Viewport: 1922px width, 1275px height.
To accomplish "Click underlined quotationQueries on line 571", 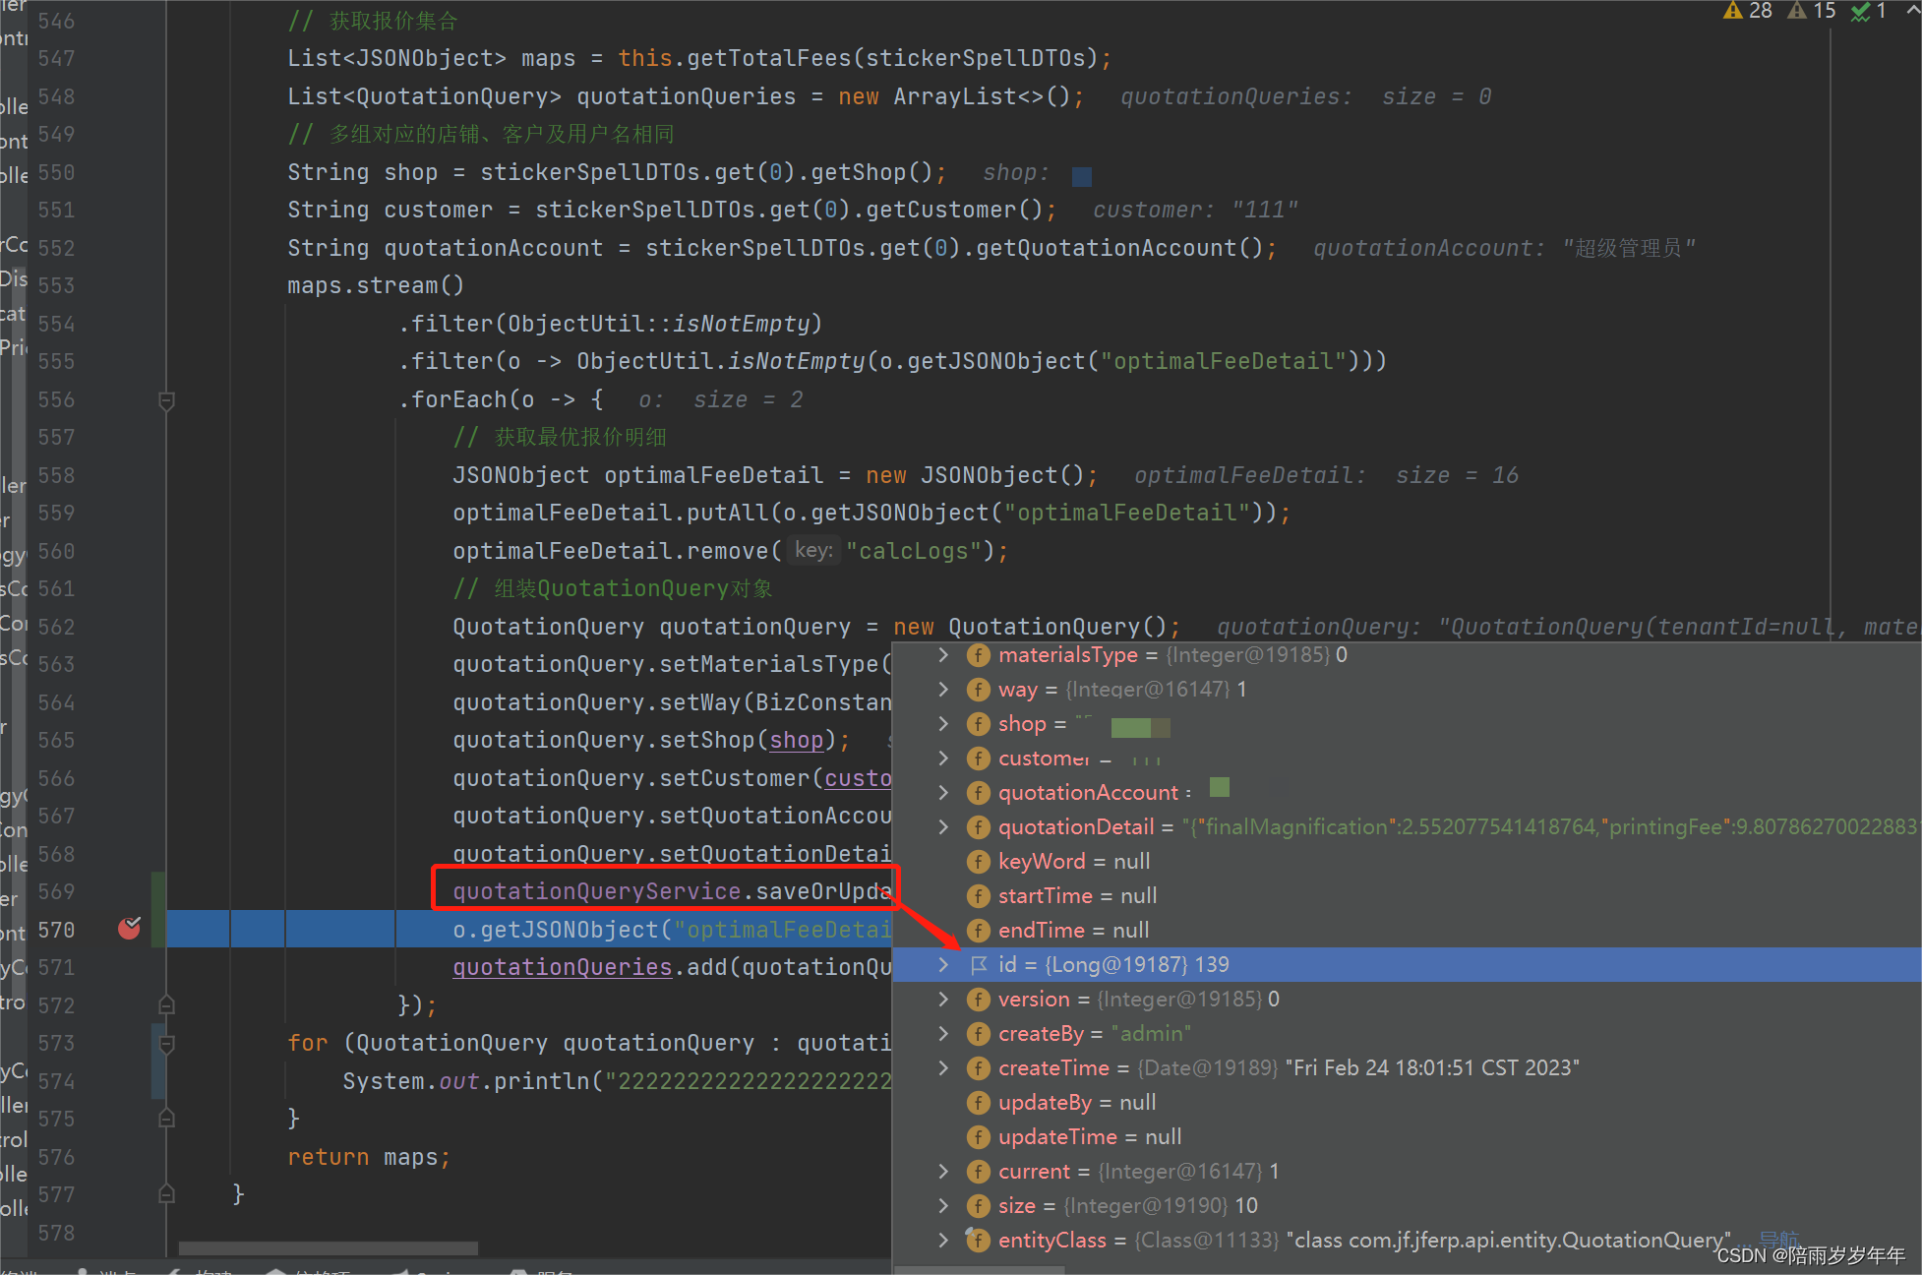I will tap(562, 968).
